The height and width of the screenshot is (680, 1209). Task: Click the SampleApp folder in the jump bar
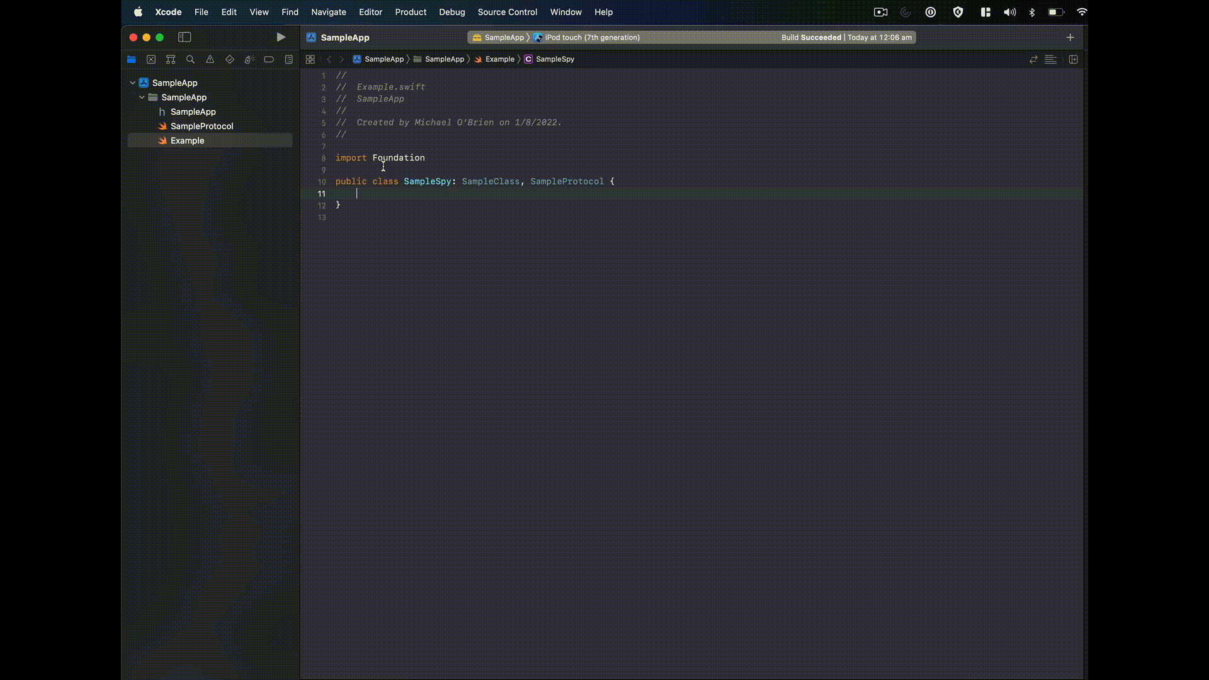pos(439,59)
